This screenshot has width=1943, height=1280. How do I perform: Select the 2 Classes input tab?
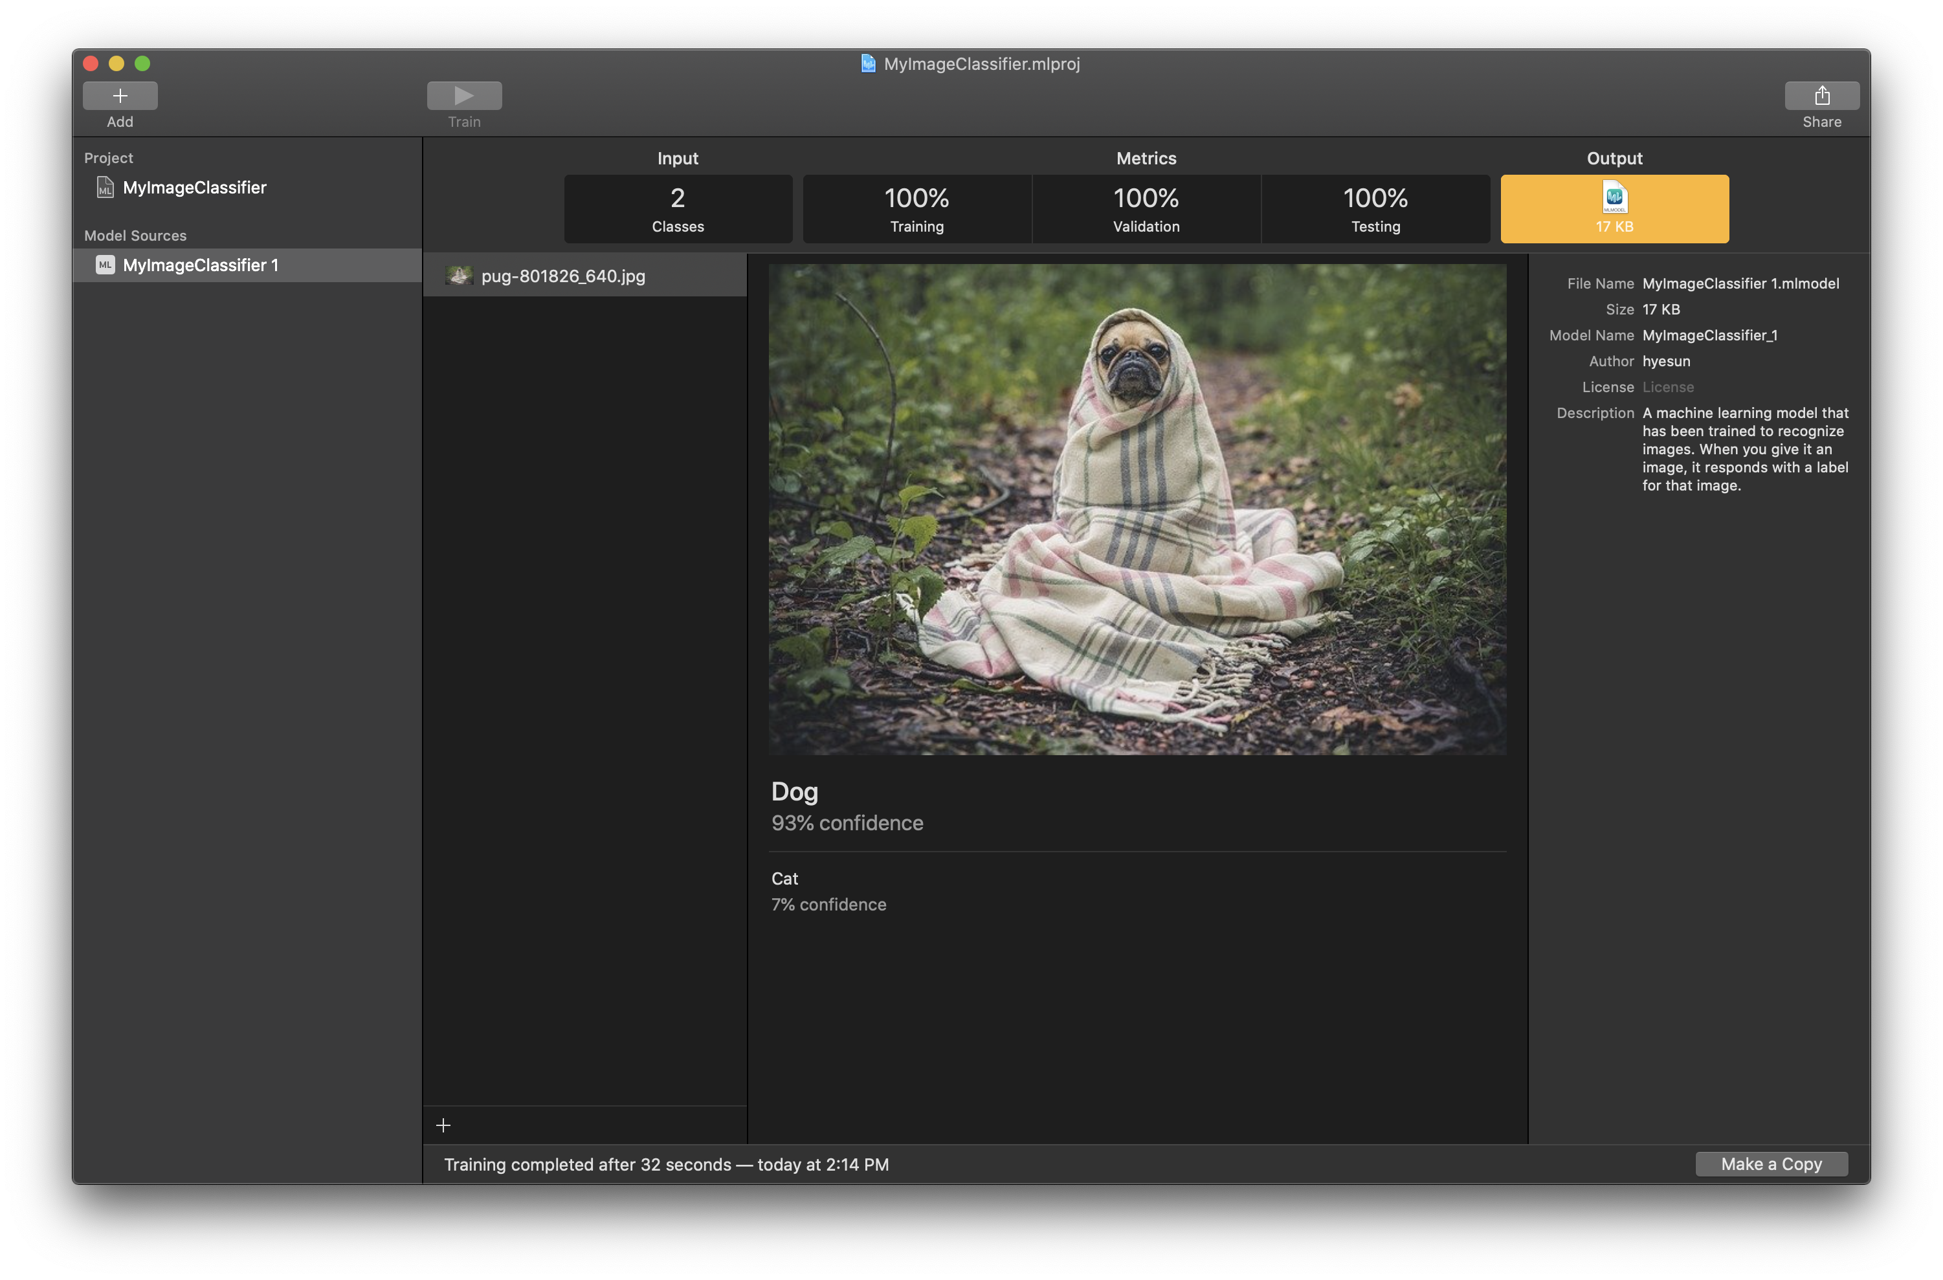678,209
